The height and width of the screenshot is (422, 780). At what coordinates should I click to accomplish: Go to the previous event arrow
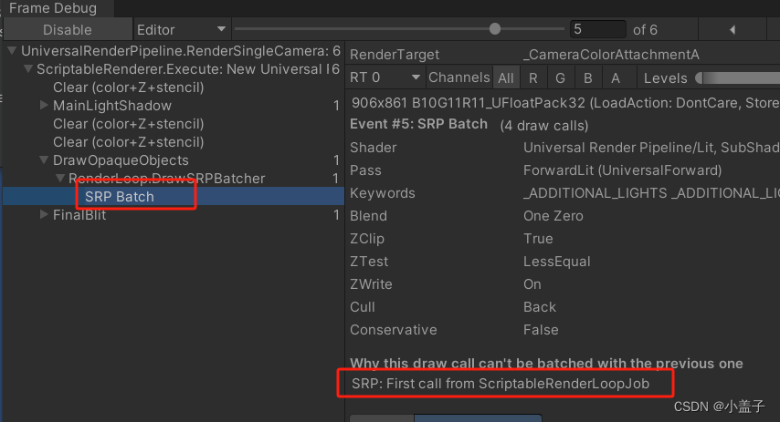[733, 30]
